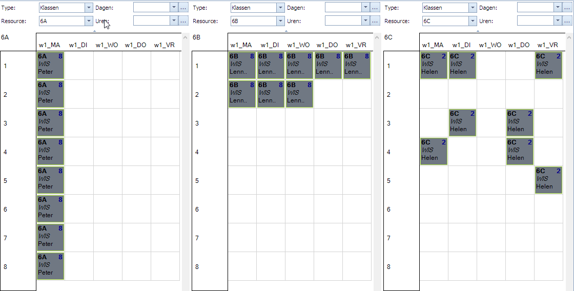
Task: Select the 6C Helen lesson in hour 3 on w1_DO
Action: coord(520,122)
